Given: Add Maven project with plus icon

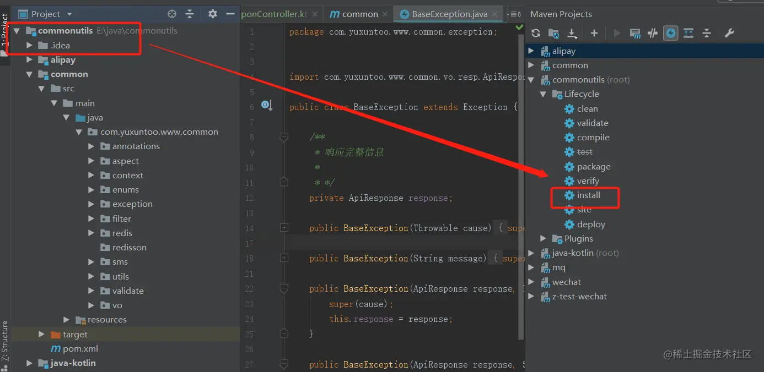Looking at the screenshot, I should pos(594,33).
